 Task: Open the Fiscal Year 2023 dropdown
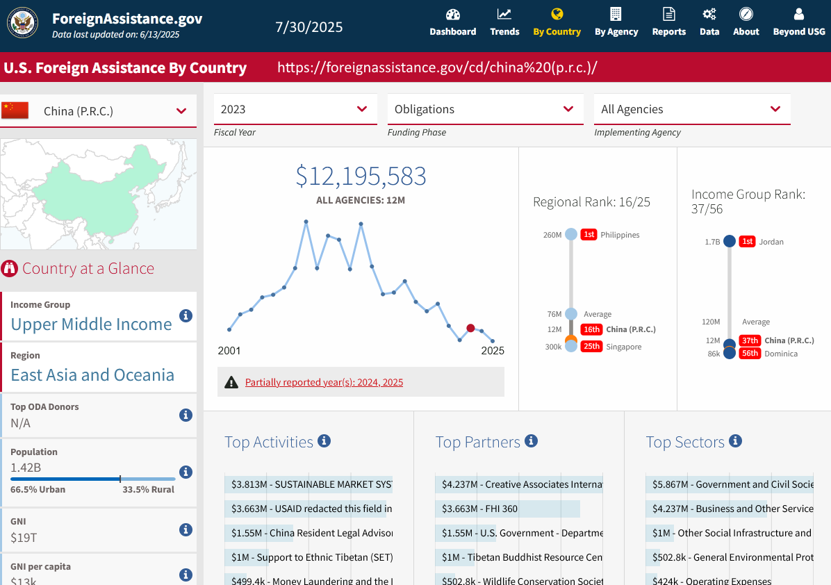tap(295, 109)
